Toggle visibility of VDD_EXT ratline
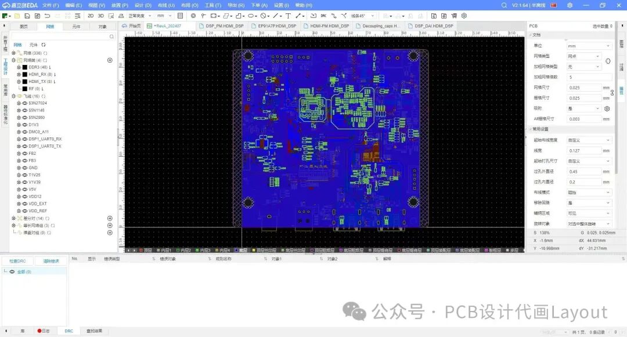The height and width of the screenshot is (337, 627). point(25,204)
